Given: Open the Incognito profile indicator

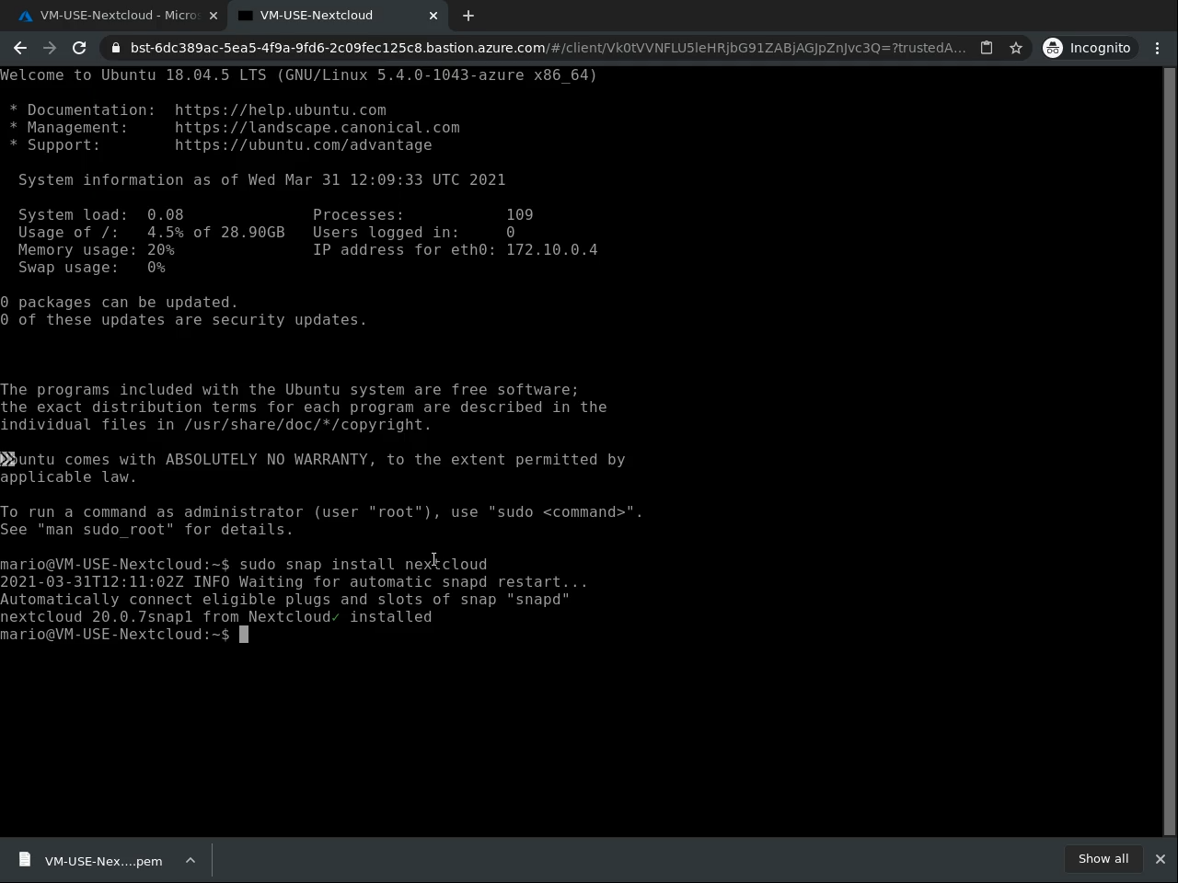Looking at the screenshot, I should 1087,48.
